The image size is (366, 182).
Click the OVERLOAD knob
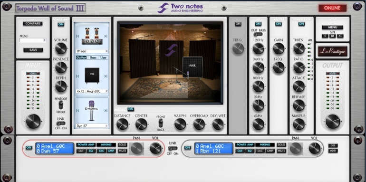click(199, 124)
